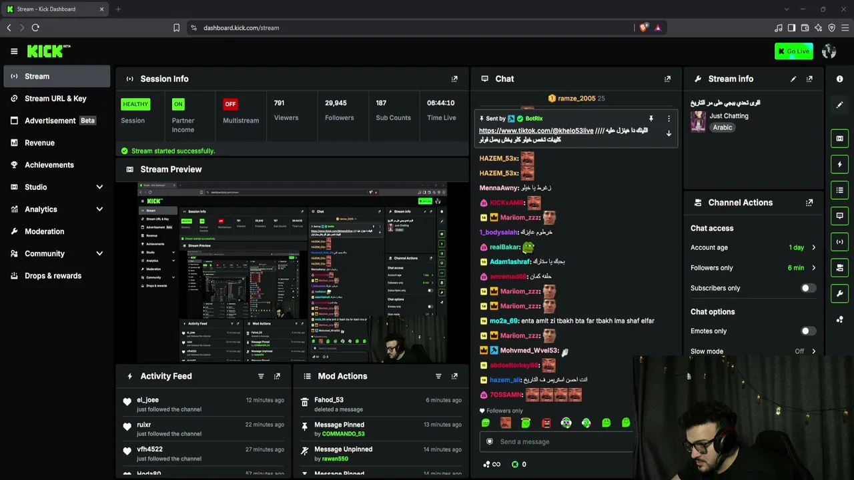Click the Arabic language tag
The image size is (854, 480).
pyautogui.click(x=722, y=127)
